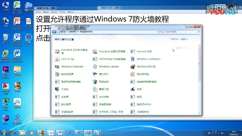242x136 pixels.
Task: Open Notepad 编辑(E) menu
Action: pos(46,12)
